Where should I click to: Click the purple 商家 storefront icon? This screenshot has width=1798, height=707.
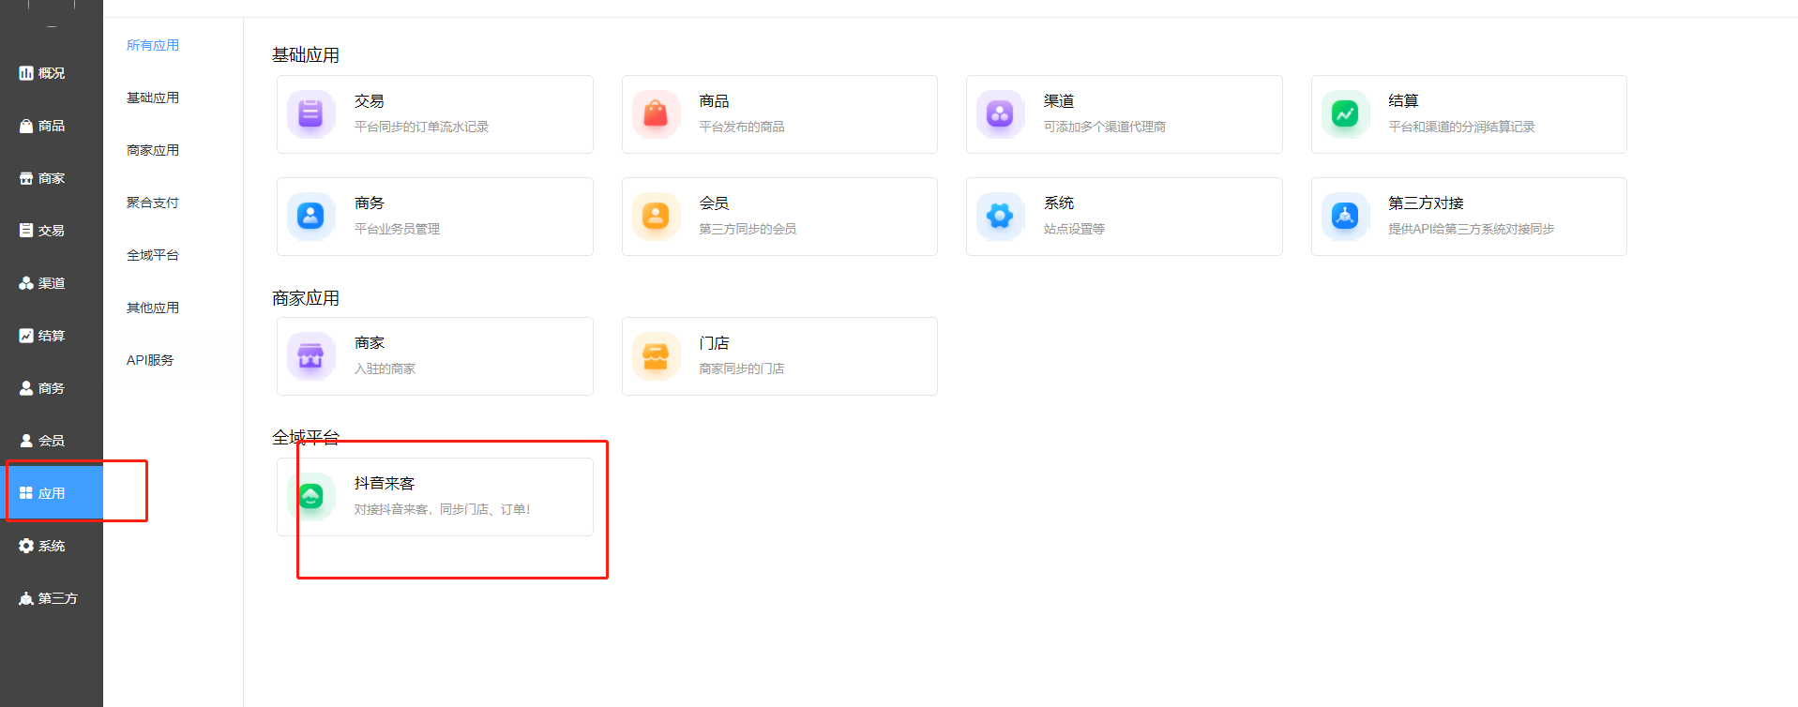tap(310, 356)
